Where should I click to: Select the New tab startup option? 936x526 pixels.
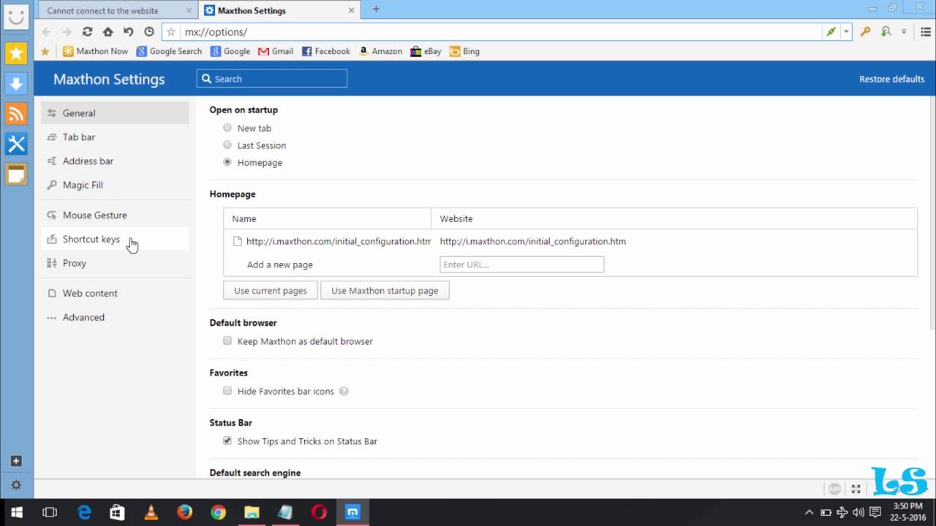pyautogui.click(x=227, y=128)
